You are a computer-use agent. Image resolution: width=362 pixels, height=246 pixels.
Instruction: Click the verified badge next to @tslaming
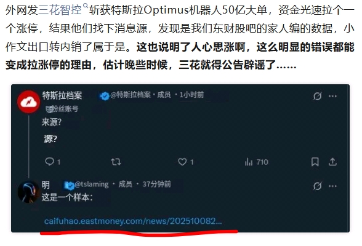[x=71, y=185]
